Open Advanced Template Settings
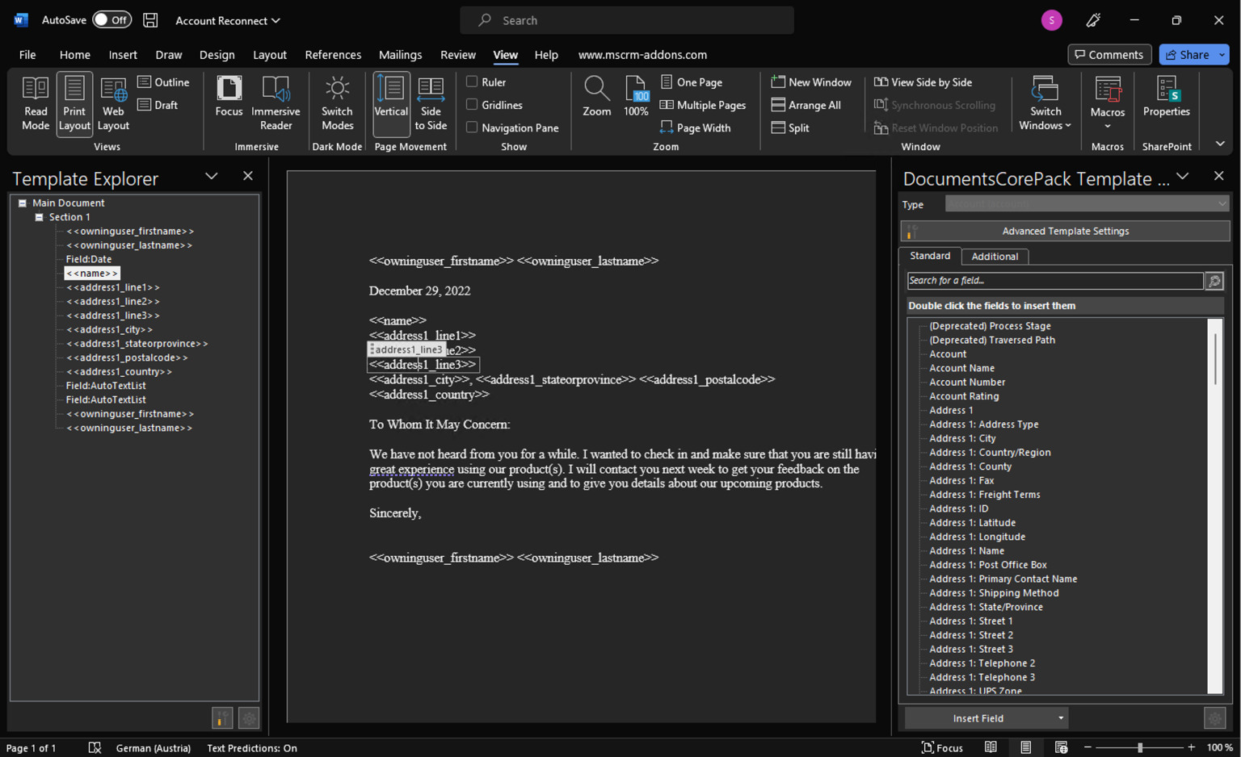 coord(1065,231)
